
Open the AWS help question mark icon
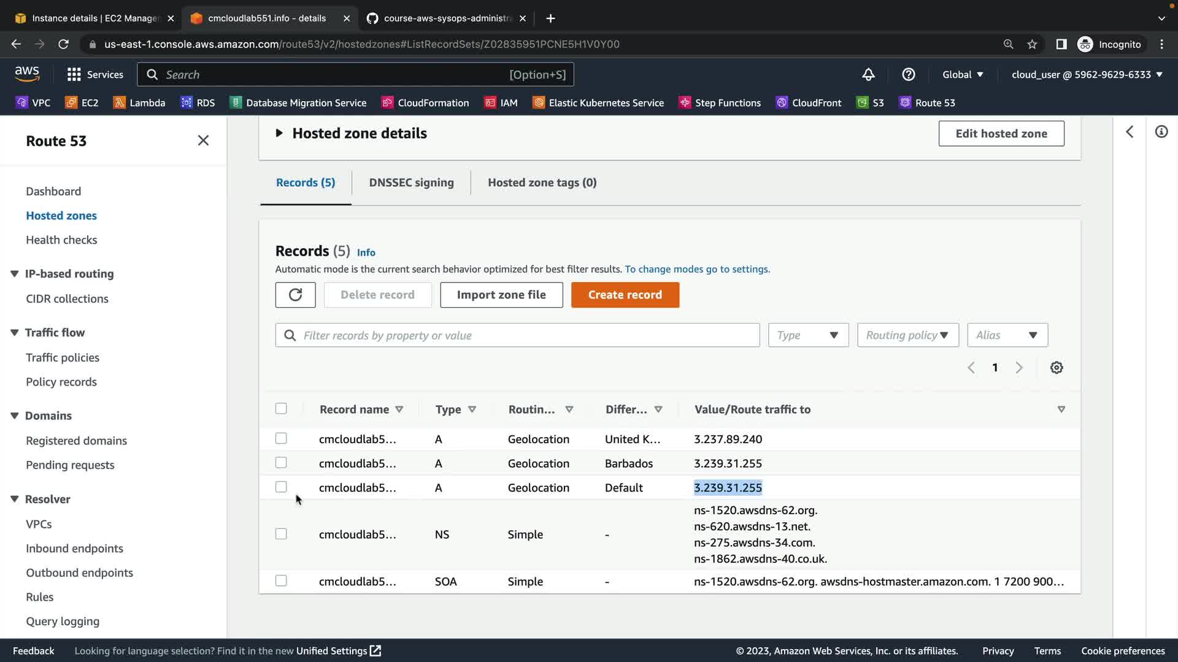(x=908, y=75)
